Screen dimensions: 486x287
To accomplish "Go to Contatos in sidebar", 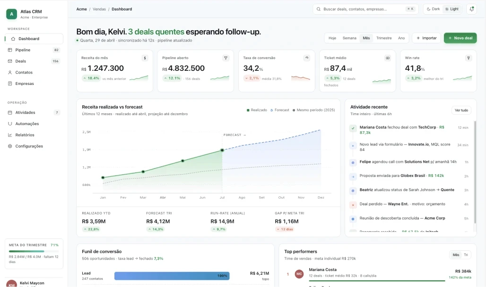I will point(34,72).
